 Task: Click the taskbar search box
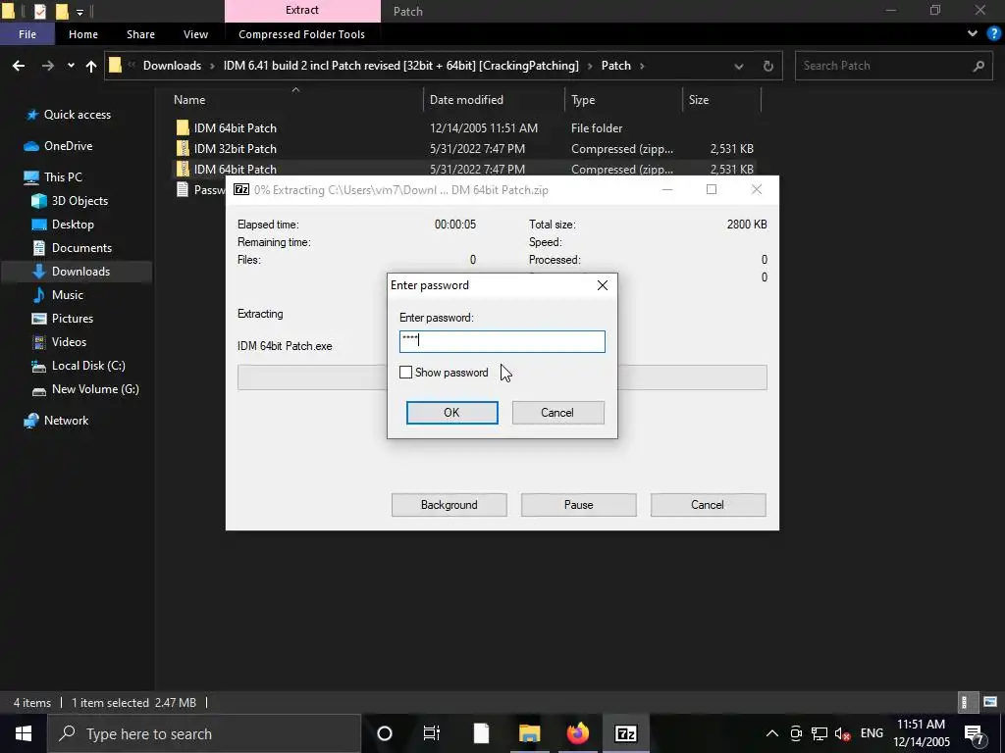(204, 733)
